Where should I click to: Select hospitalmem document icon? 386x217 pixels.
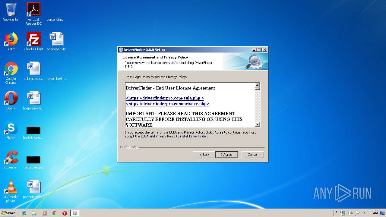33,101
